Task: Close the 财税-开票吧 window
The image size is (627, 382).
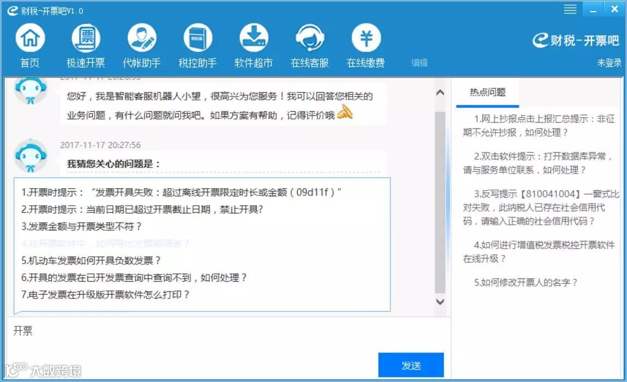Action: [614, 9]
